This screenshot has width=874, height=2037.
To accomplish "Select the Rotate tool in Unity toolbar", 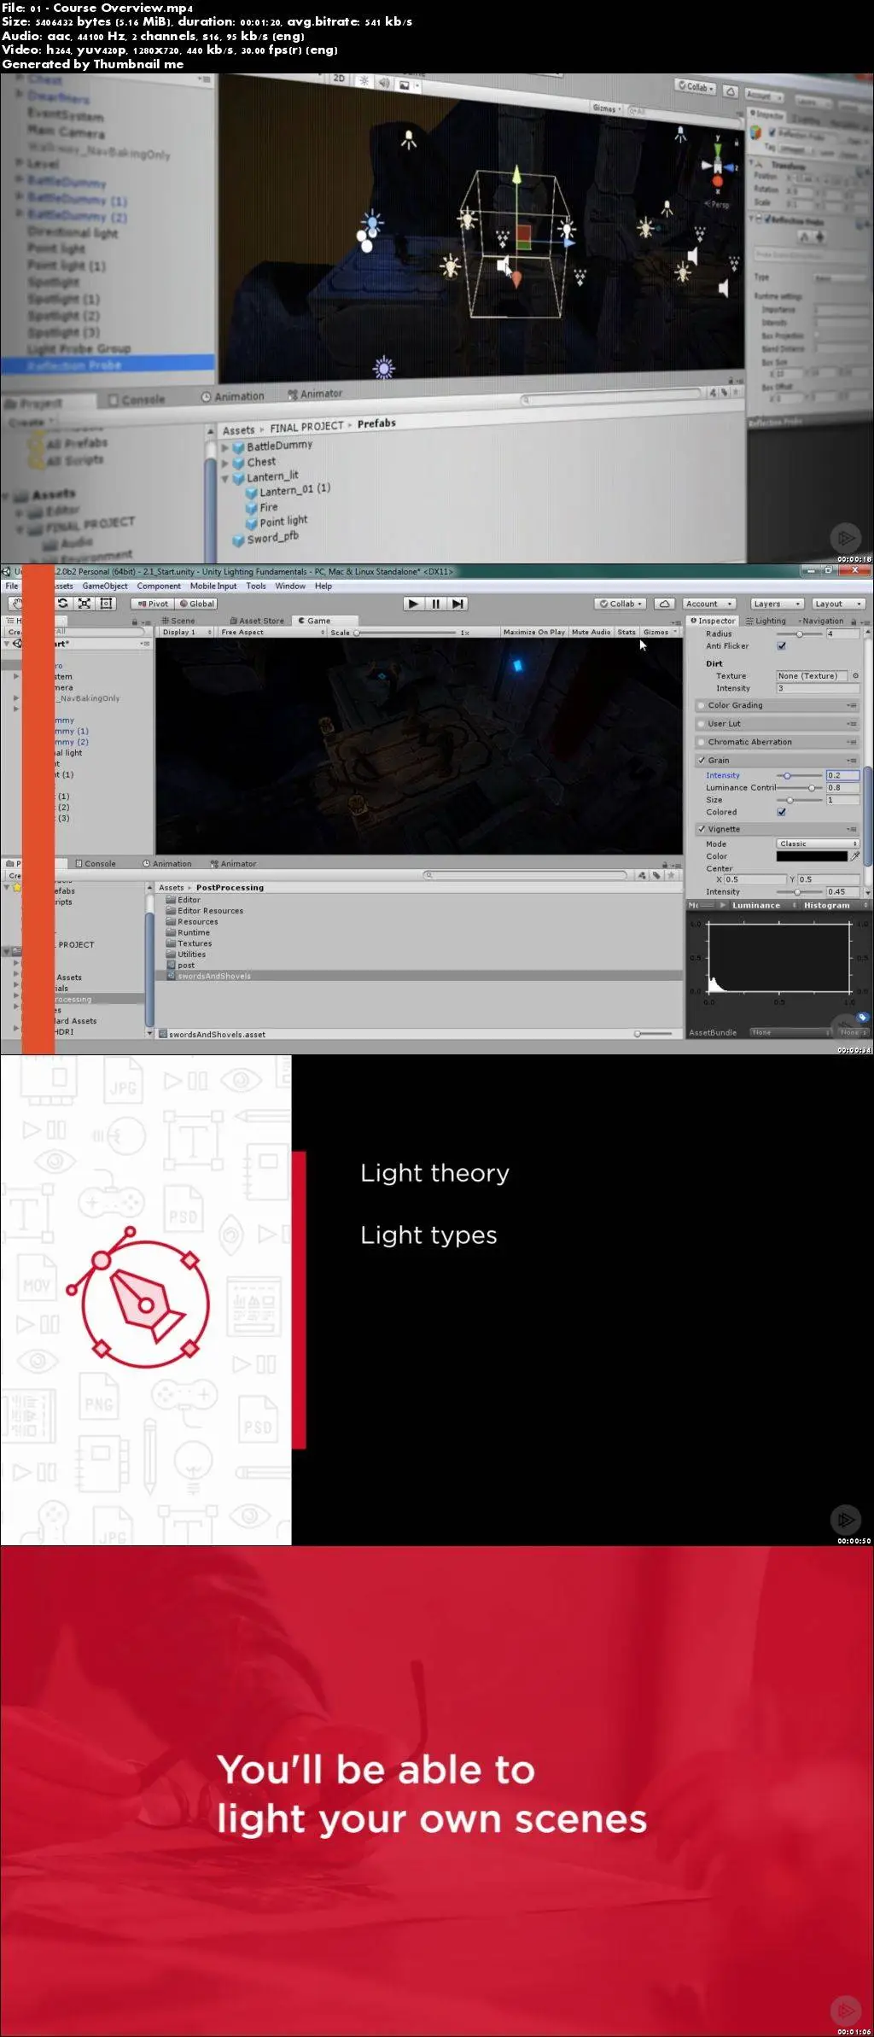I will [62, 604].
